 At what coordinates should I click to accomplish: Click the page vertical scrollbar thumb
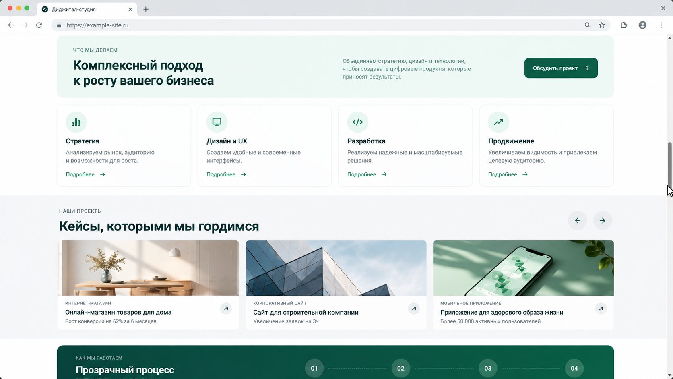(x=670, y=166)
